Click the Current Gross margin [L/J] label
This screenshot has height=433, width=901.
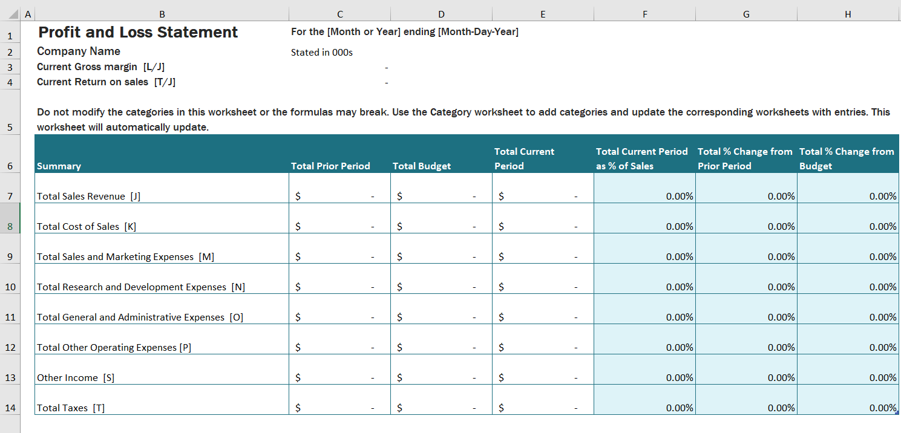(x=100, y=67)
